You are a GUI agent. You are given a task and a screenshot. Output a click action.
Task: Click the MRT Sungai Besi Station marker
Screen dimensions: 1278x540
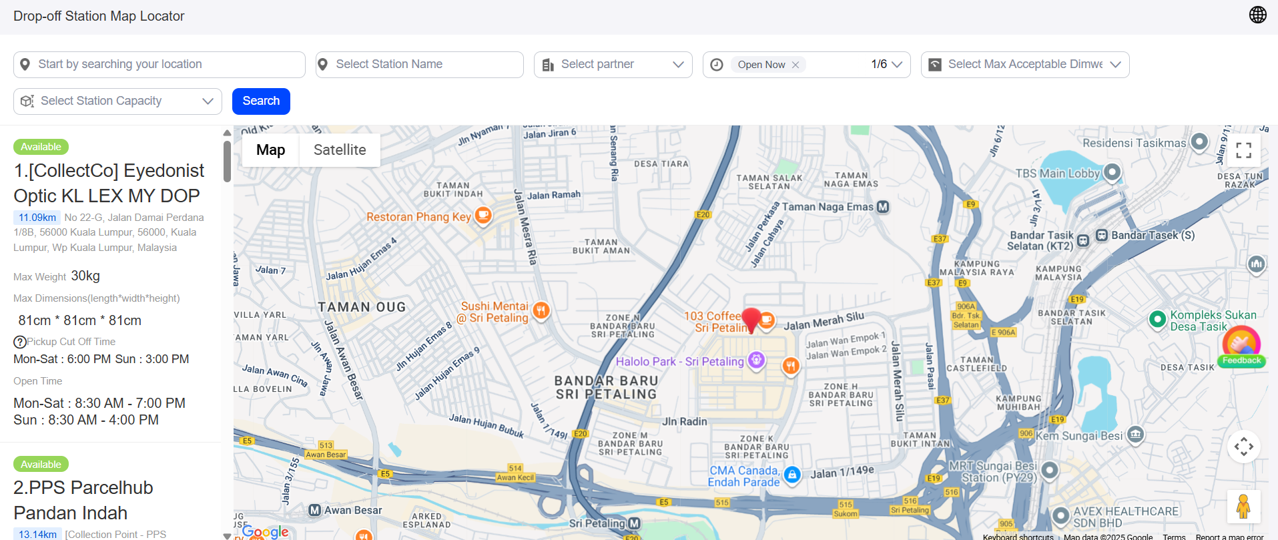point(1049,471)
